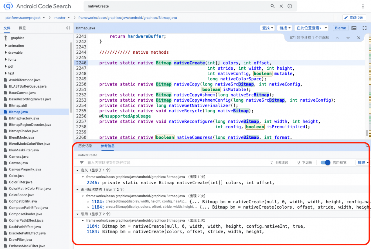The image size is (371, 249).
Task: Click the 修改代码 edit code button
Action: coord(354,18)
